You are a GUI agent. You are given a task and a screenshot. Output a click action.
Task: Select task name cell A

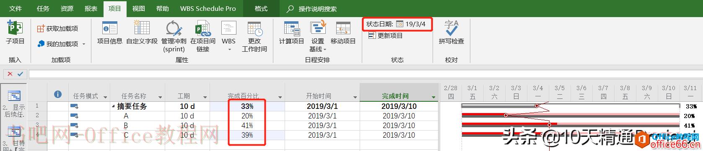pos(137,116)
